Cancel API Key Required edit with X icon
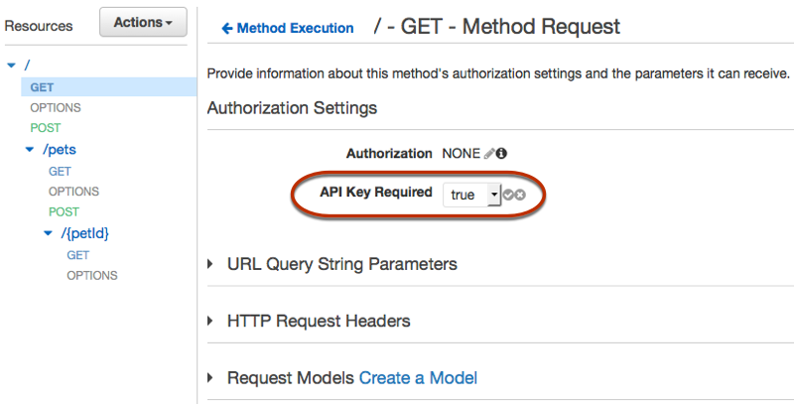794x404 pixels. [520, 195]
